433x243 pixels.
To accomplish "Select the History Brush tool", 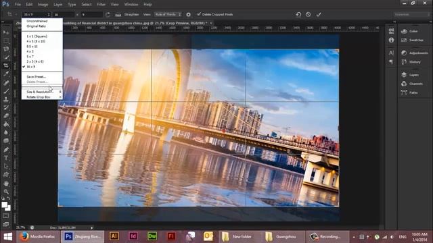I will coord(6,107).
